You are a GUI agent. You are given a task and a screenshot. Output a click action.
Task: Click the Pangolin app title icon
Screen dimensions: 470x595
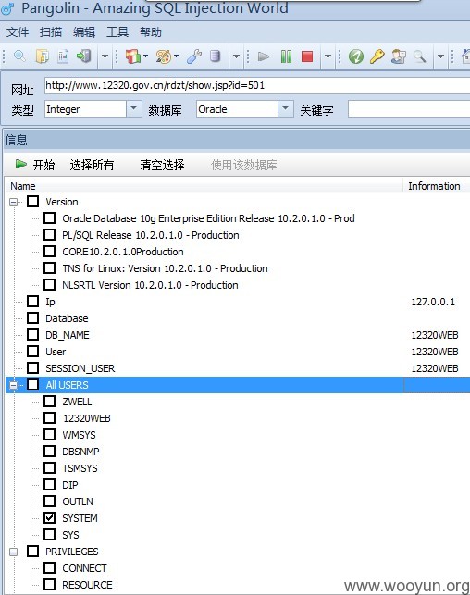coord(8,9)
